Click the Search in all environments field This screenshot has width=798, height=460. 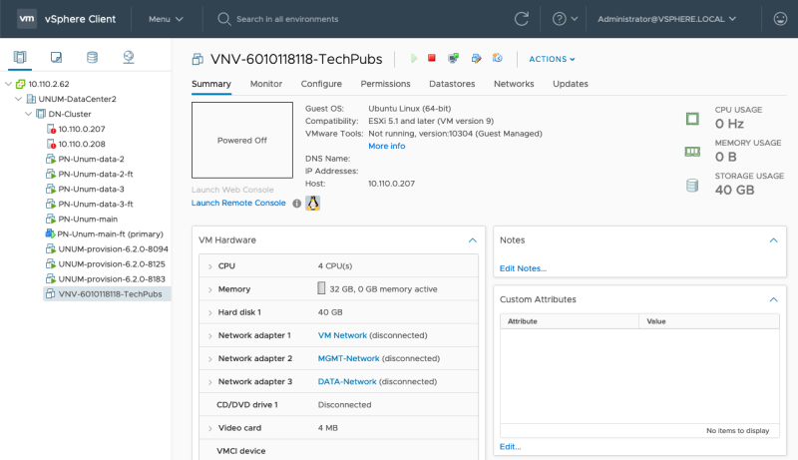(287, 19)
